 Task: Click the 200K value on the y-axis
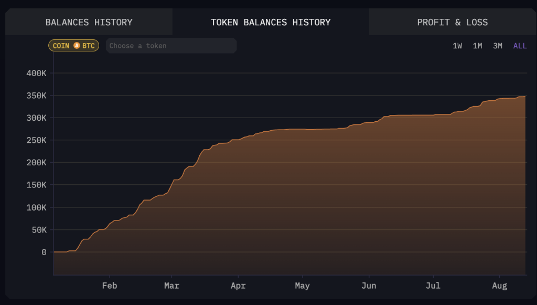pyautogui.click(x=36, y=163)
